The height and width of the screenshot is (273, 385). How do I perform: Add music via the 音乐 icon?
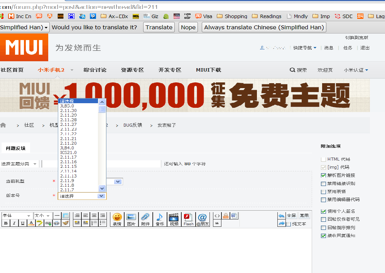160,219
